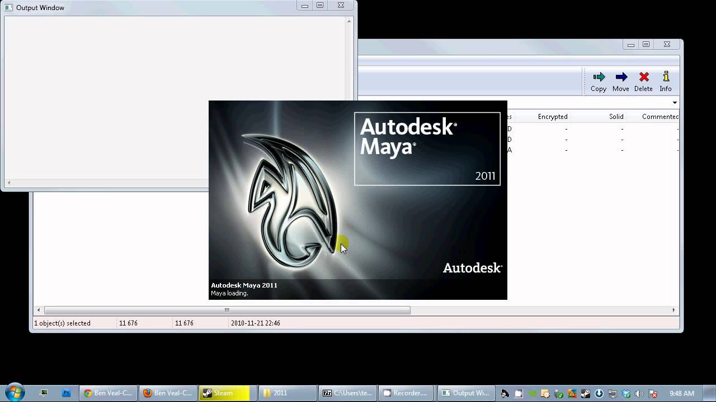Switch to the 7-Zip C:\Users taskbar window
The height and width of the screenshot is (402, 716).
pyautogui.click(x=347, y=393)
